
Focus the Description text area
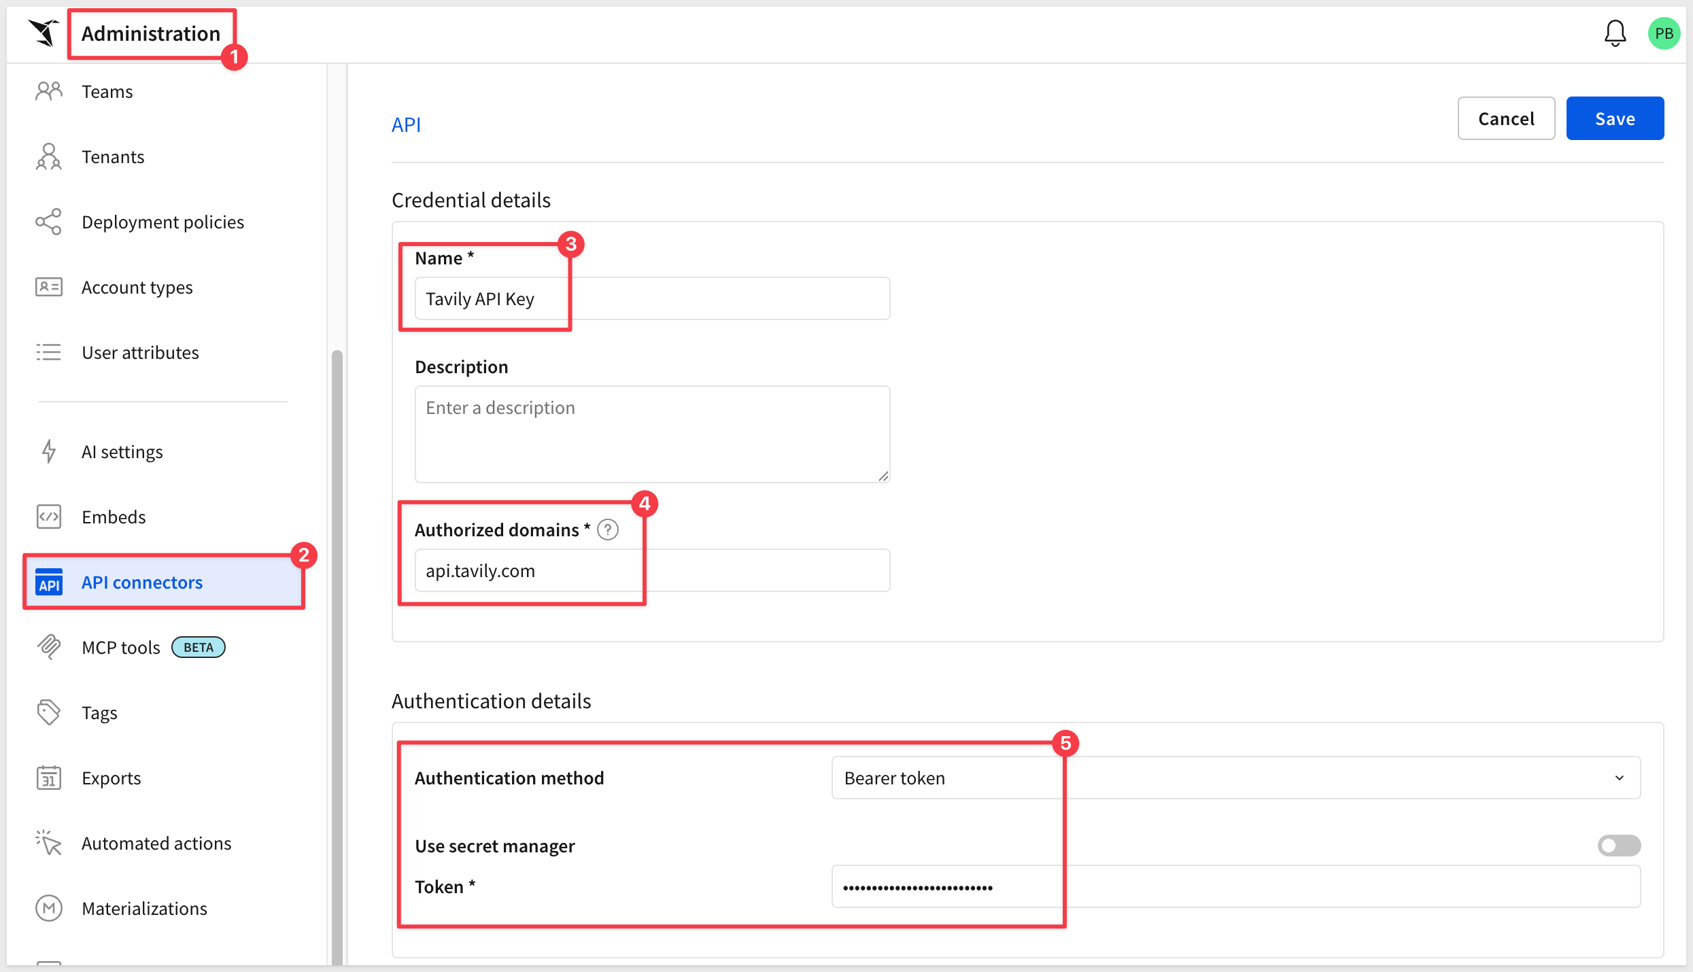(652, 434)
